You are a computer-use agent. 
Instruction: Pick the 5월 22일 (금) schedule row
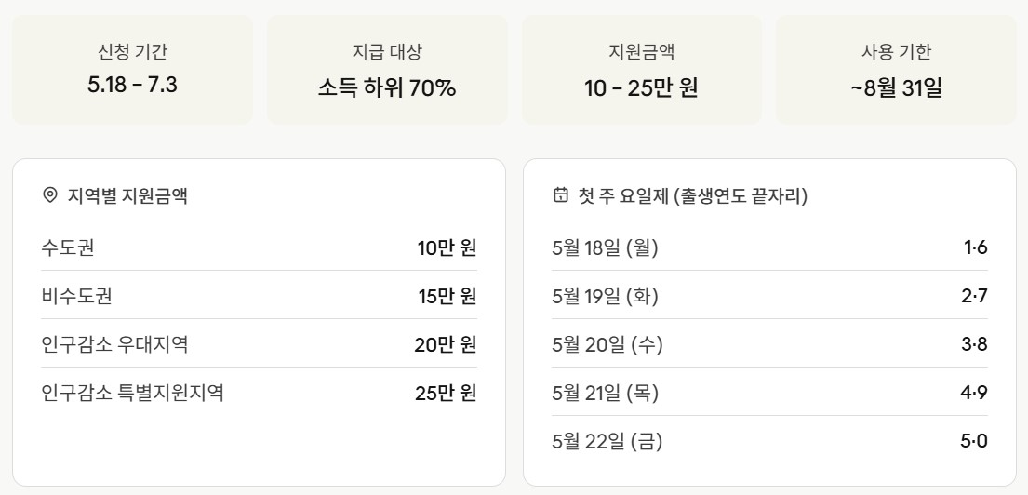769,441
